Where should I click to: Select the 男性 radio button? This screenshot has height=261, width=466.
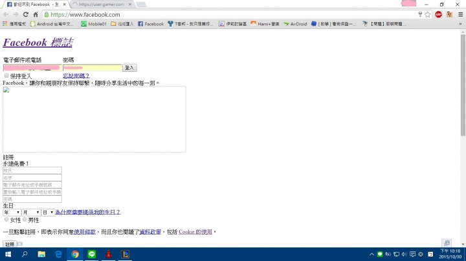tap(25, 220)
